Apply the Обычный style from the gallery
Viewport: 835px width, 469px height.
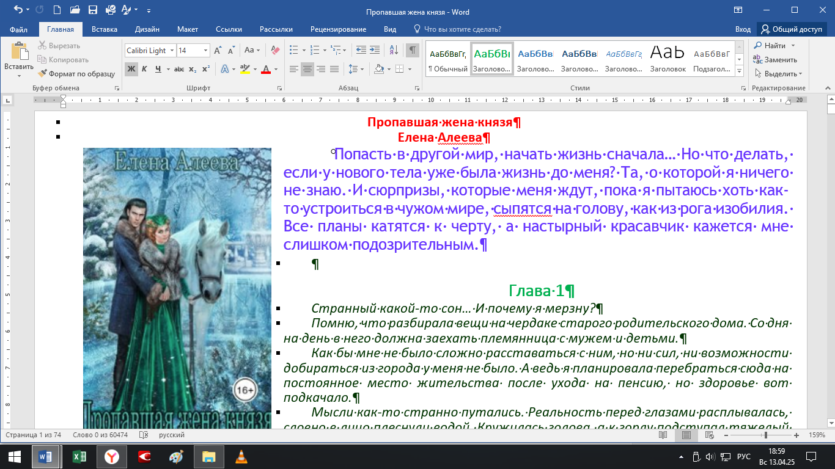448,59
